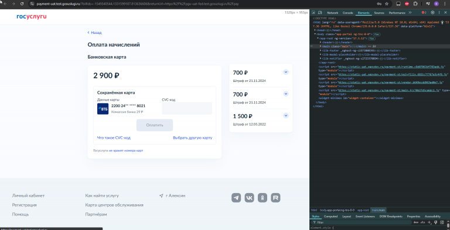The width and height of the screenshot is (450, 230).
Task: Open не хранят номера карт link
Action: (126, 150)
